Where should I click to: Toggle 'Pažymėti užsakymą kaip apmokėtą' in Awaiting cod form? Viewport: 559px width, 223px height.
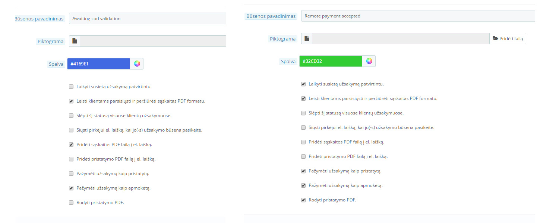(71, 188)
